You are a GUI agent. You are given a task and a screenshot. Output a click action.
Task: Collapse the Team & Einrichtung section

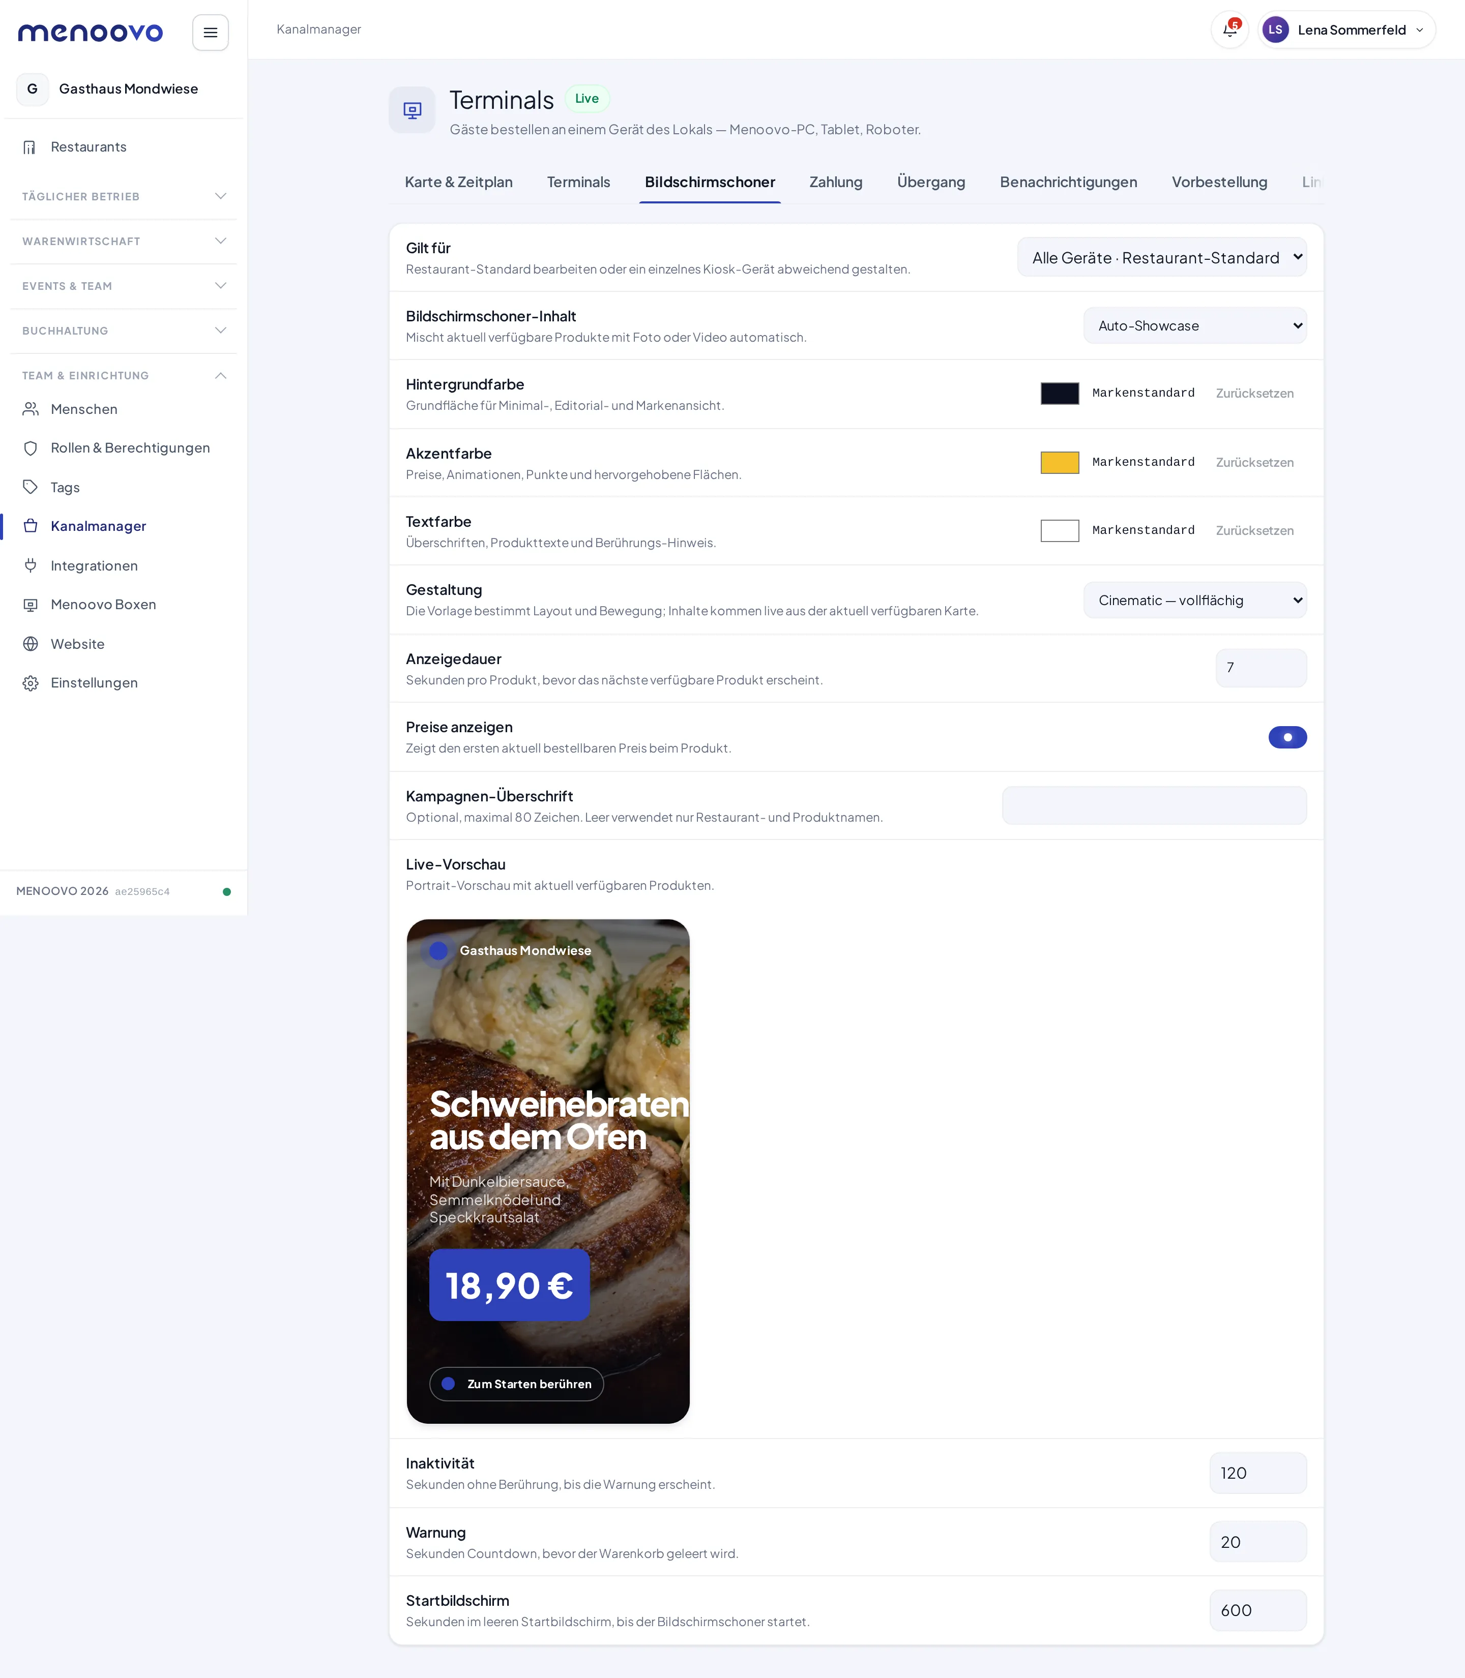(124, 375)
